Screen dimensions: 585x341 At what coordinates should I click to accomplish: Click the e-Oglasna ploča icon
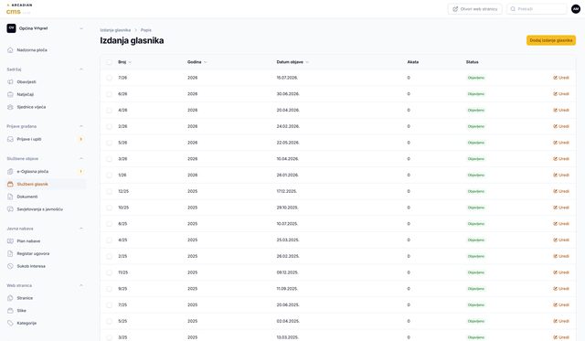pyautogui.click(x=10, y=171)
